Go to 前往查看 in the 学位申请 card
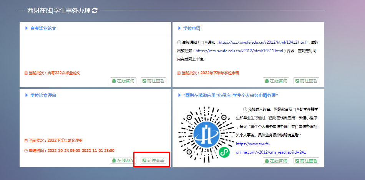The image size is (365, 180). [306, 81]
